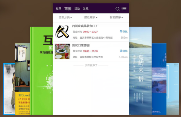This screenshot has height=117, width=181.
Task: Open the light blue rightmost book cover
Action: click(x=173, y=89)
